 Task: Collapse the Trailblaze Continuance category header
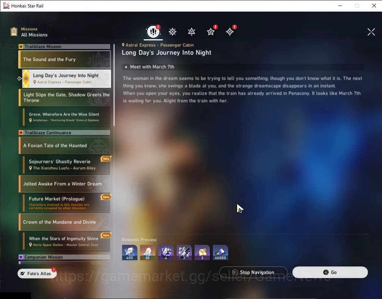pyautogui.click(x=64, y=133)
